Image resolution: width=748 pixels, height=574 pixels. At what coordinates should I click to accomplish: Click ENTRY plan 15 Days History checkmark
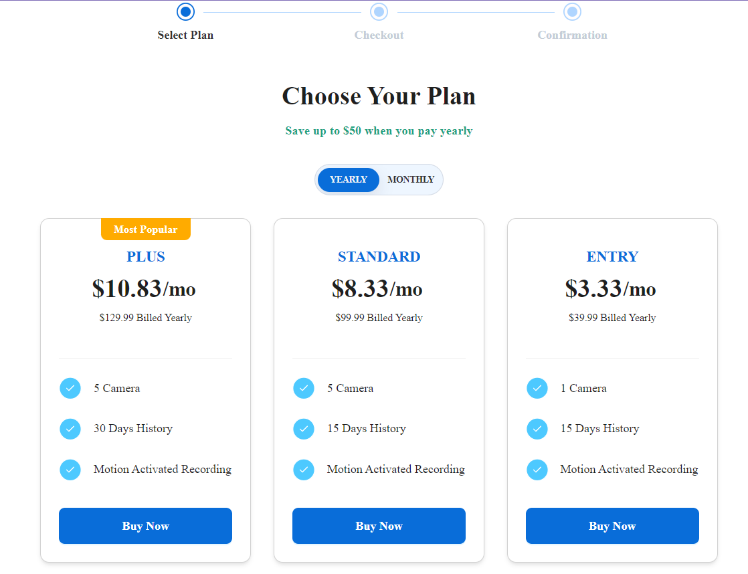point(537,429)
